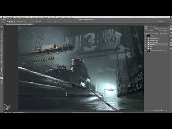Toggle visibility of the highlighted layer group
This screenshot has height=129, width=172.
coord(145,44)
